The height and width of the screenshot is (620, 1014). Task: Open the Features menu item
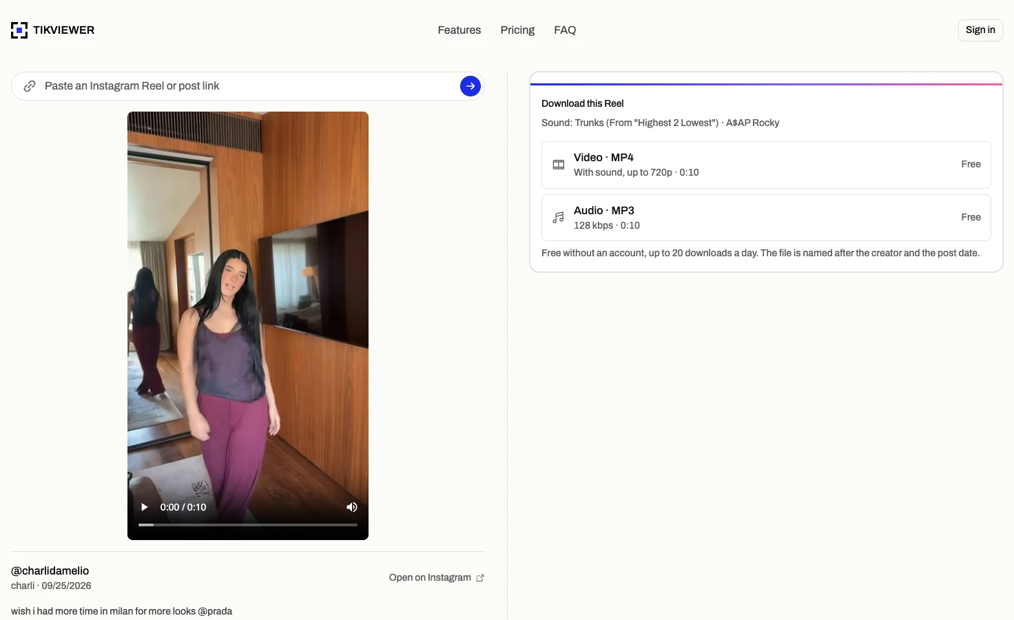[x=459, y=30]
